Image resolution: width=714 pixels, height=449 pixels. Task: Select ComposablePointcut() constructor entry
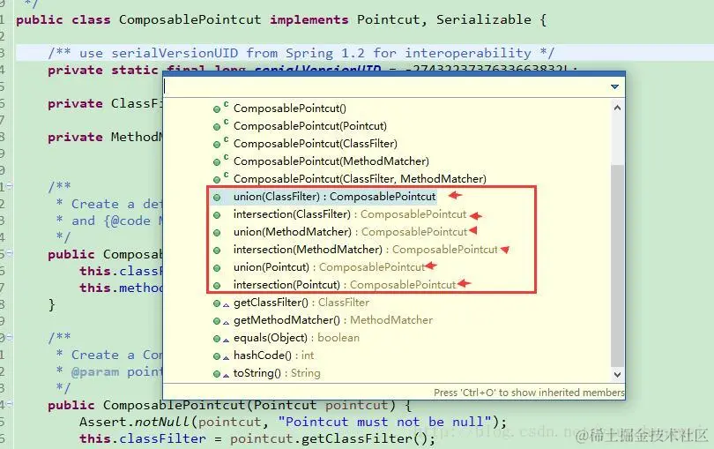(290, 109)
